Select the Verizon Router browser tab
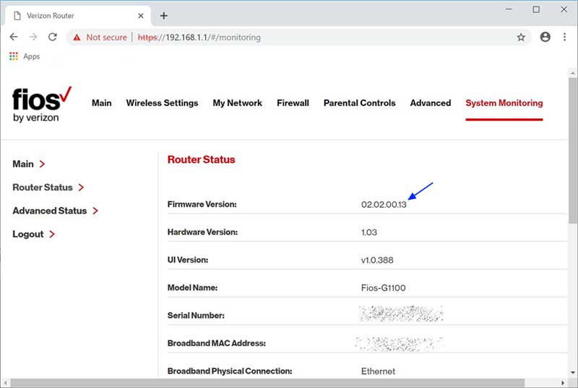This screenshot has height=388, width=578. point(78,16)
